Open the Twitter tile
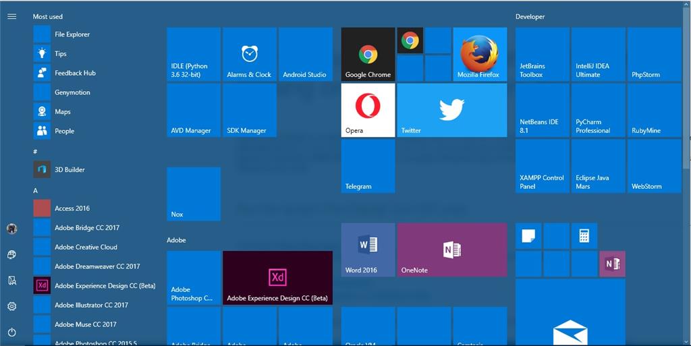This screenshot has height=346, width=691. point(451,111)
